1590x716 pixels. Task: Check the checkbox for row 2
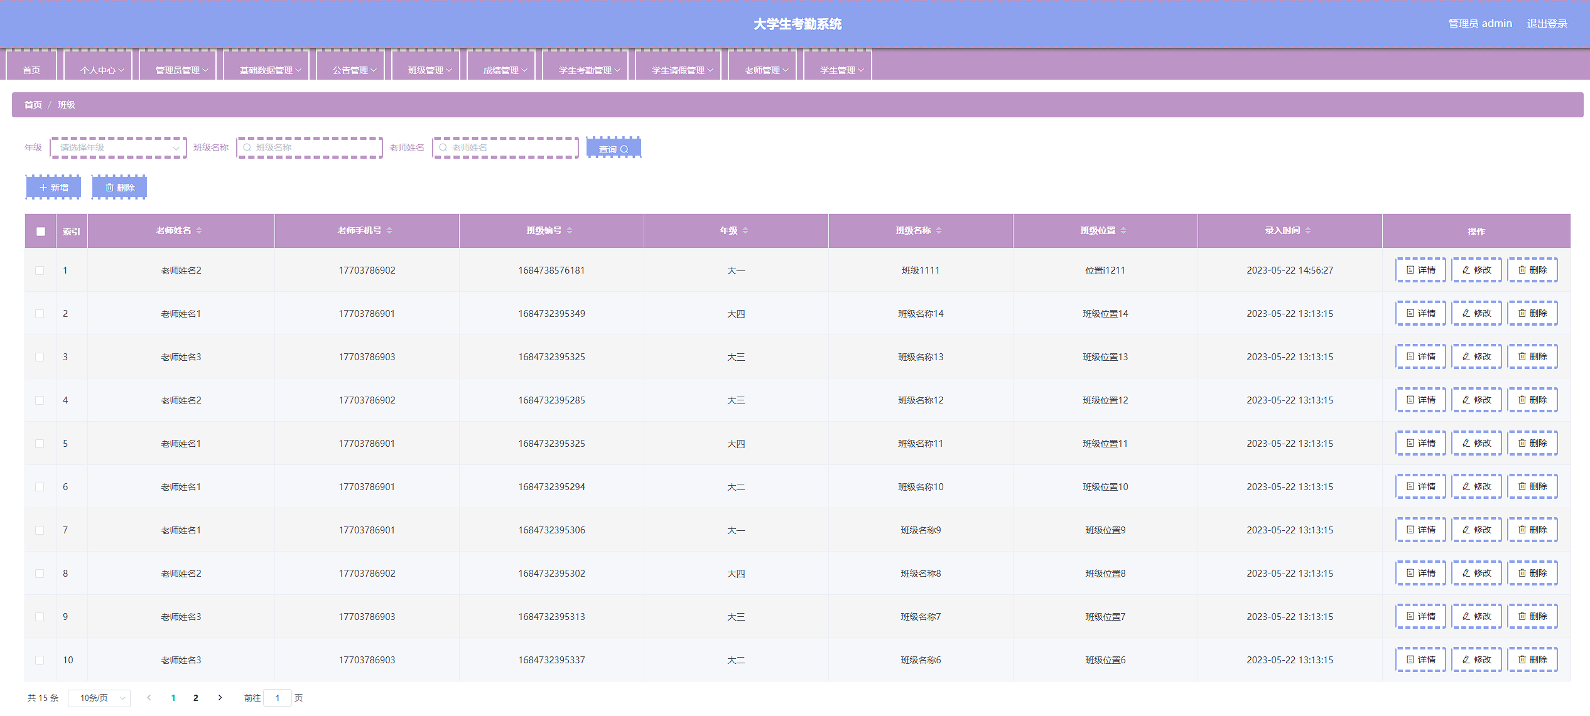tap(40, 314)
